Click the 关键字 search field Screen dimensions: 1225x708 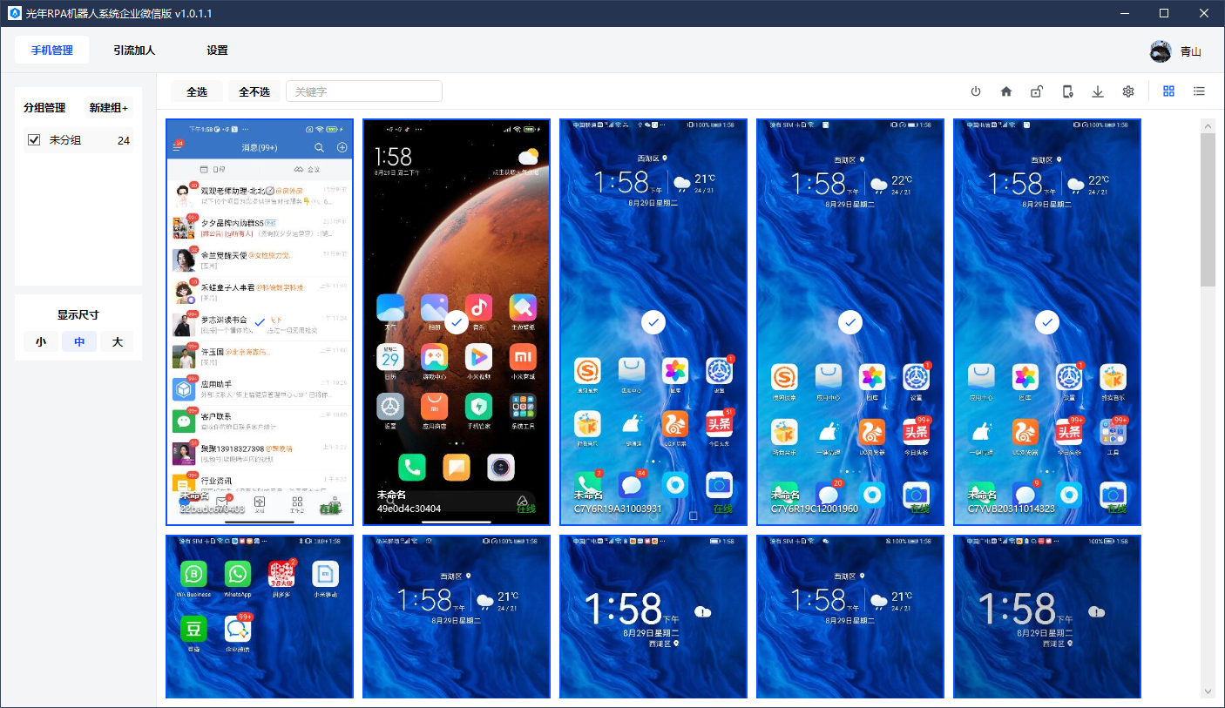click(x=364, y=91)
